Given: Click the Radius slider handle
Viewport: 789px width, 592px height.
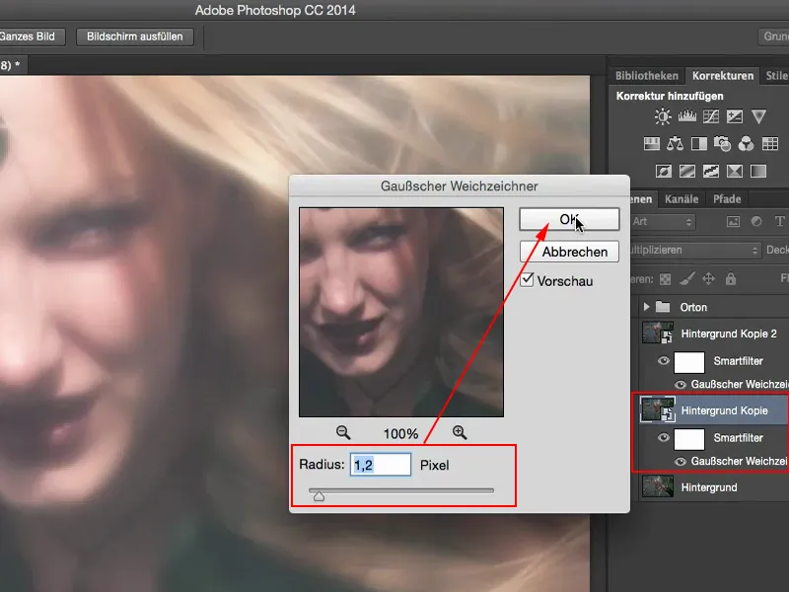Looking at the screenshot, I should (319, 497).
